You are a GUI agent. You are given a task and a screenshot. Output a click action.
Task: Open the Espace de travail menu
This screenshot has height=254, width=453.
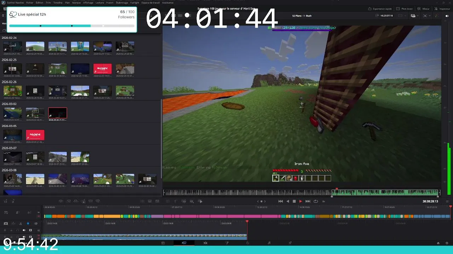click(150, 2)
